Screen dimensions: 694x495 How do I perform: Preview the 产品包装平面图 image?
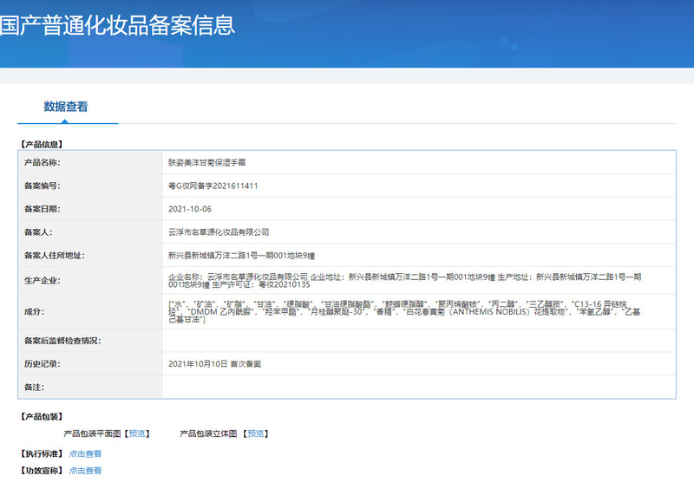[137, 433]
